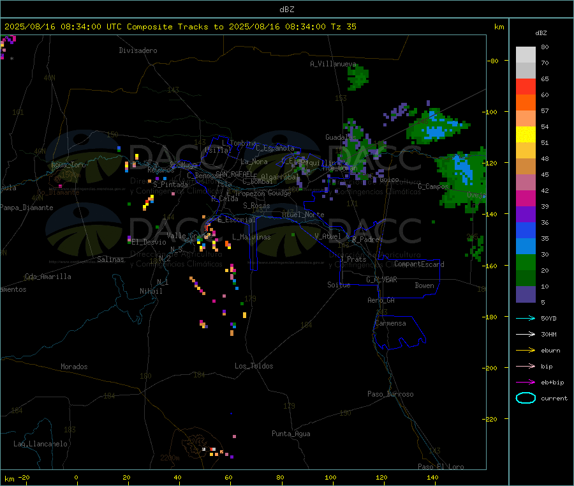The width and height of the screenshot is (574, 486).
Task: Click the Divisadero map label
Action: [138, 50]
